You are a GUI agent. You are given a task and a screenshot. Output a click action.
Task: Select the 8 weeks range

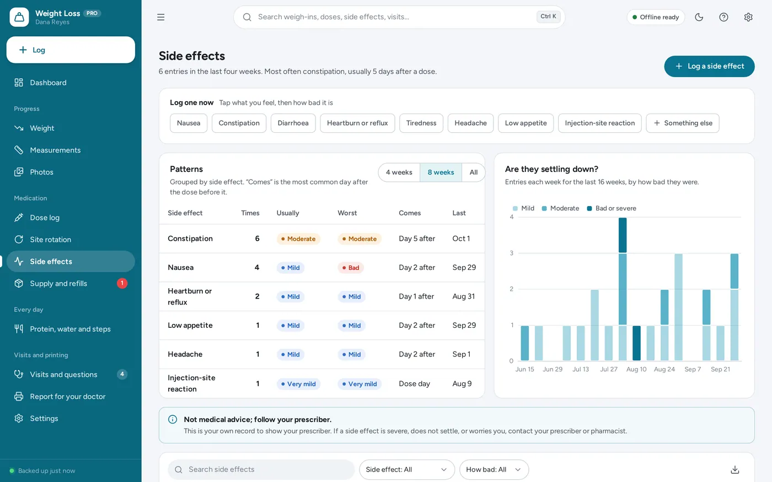[441, 172]
